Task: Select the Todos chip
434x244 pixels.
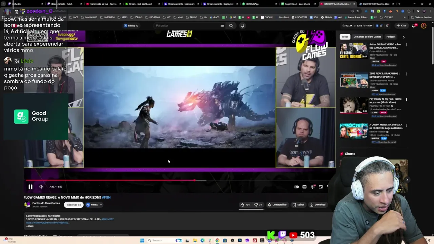Action: pyautogui.click(x=345, y=37)
